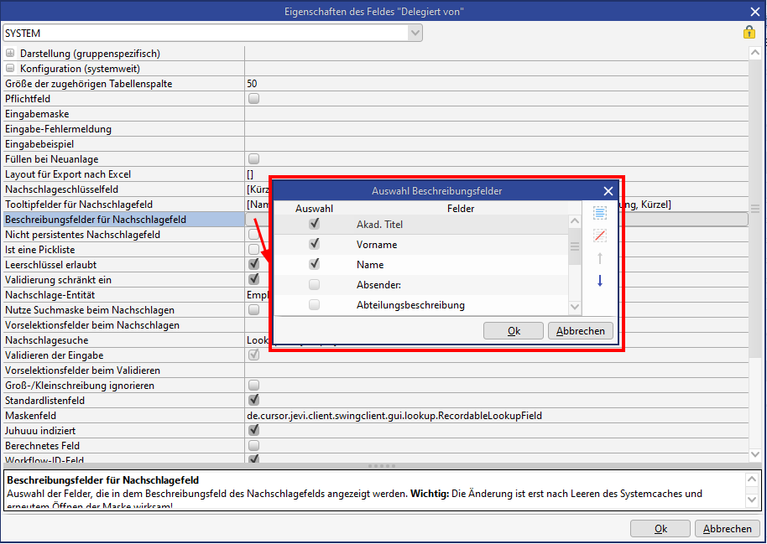767x544 pixels.
Task: Toggle the Pflichtfeld checkbox
Action: point(253,99)
